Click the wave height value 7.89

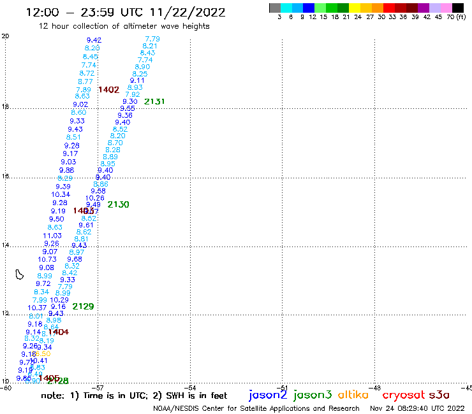84,90
